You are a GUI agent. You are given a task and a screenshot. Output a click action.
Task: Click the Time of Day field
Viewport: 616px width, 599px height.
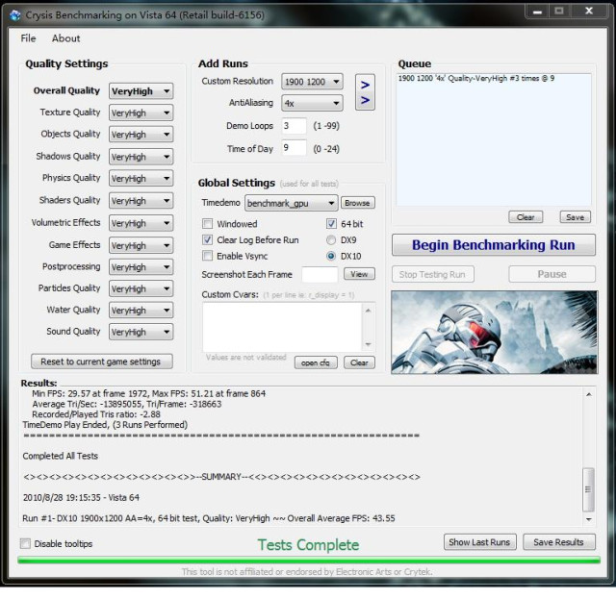(294, 148)
